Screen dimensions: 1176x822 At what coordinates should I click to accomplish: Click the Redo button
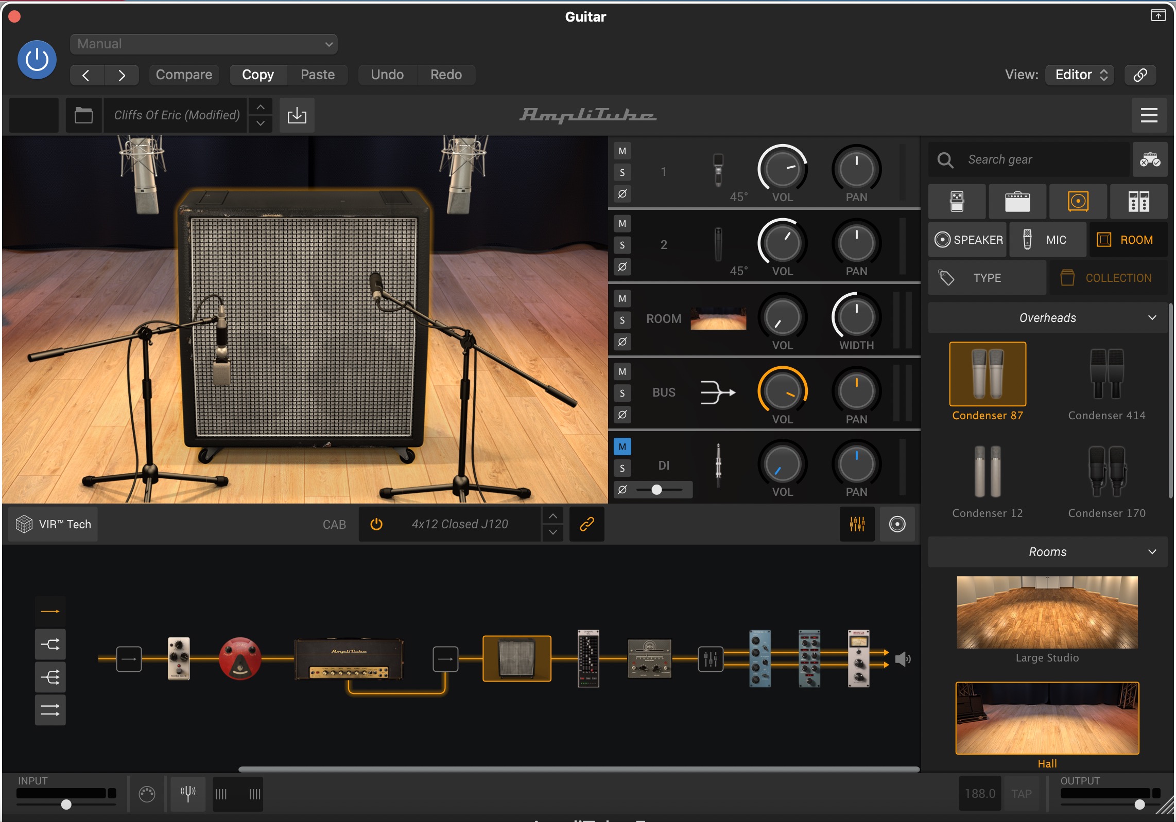pos(446,75)
